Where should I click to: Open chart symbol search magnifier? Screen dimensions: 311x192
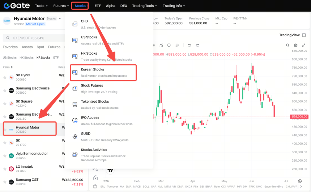tap(287, 45)
